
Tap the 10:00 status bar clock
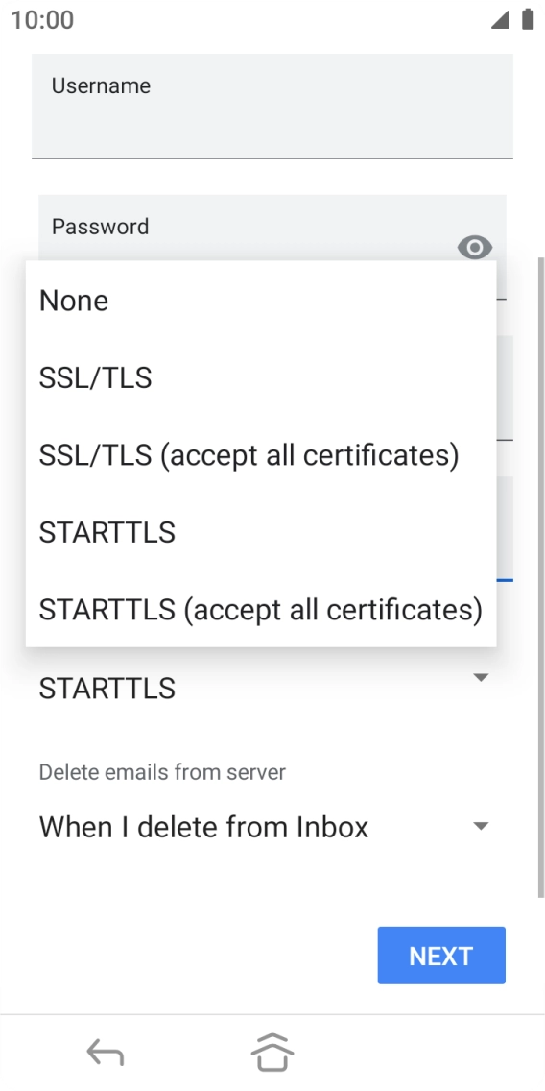point(42,20)
